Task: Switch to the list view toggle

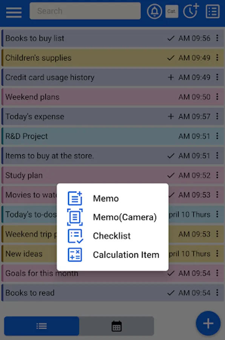Action: pos(41,326)
